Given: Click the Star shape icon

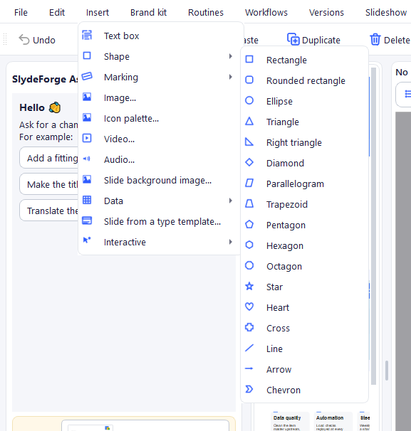Looking at the screenshot, I should [x=249, y=286].
